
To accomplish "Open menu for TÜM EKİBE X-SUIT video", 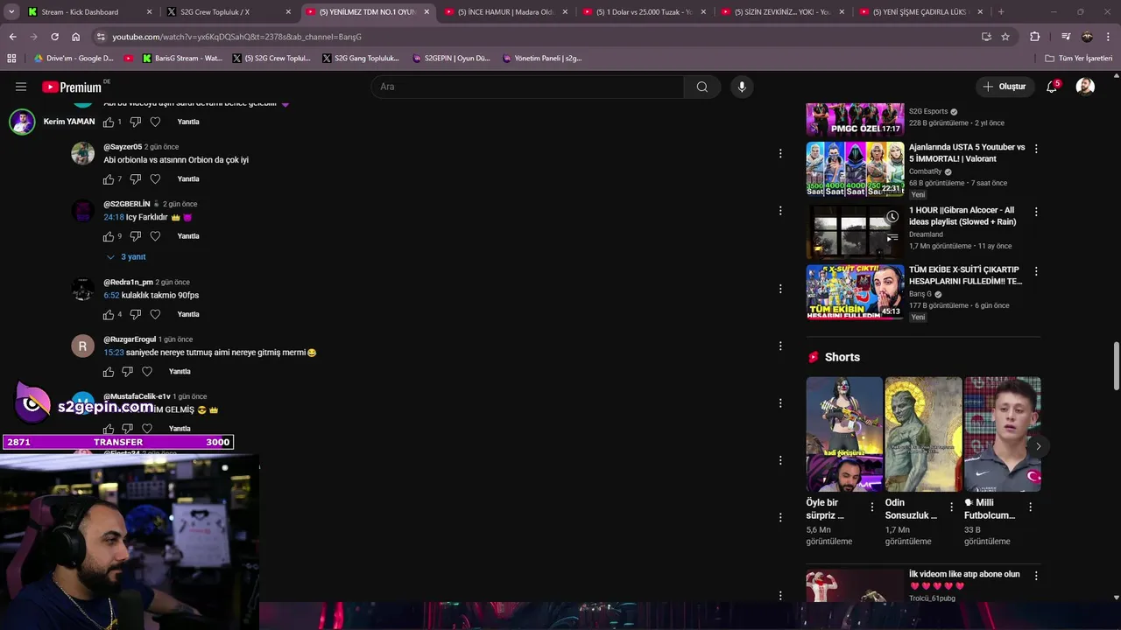I will tap(1036, 271).
